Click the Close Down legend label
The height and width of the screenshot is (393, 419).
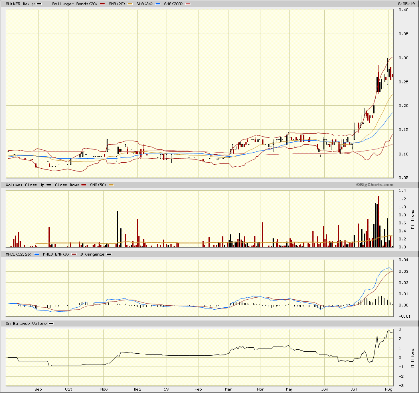coord(67,185)
